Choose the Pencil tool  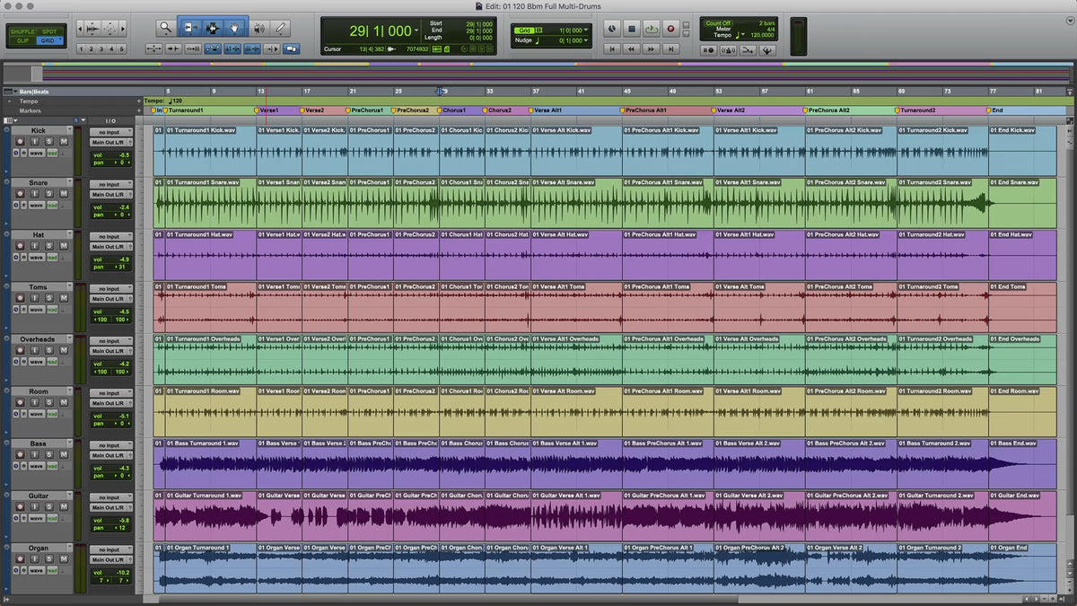pyautogui.click(x=280, y=28)
